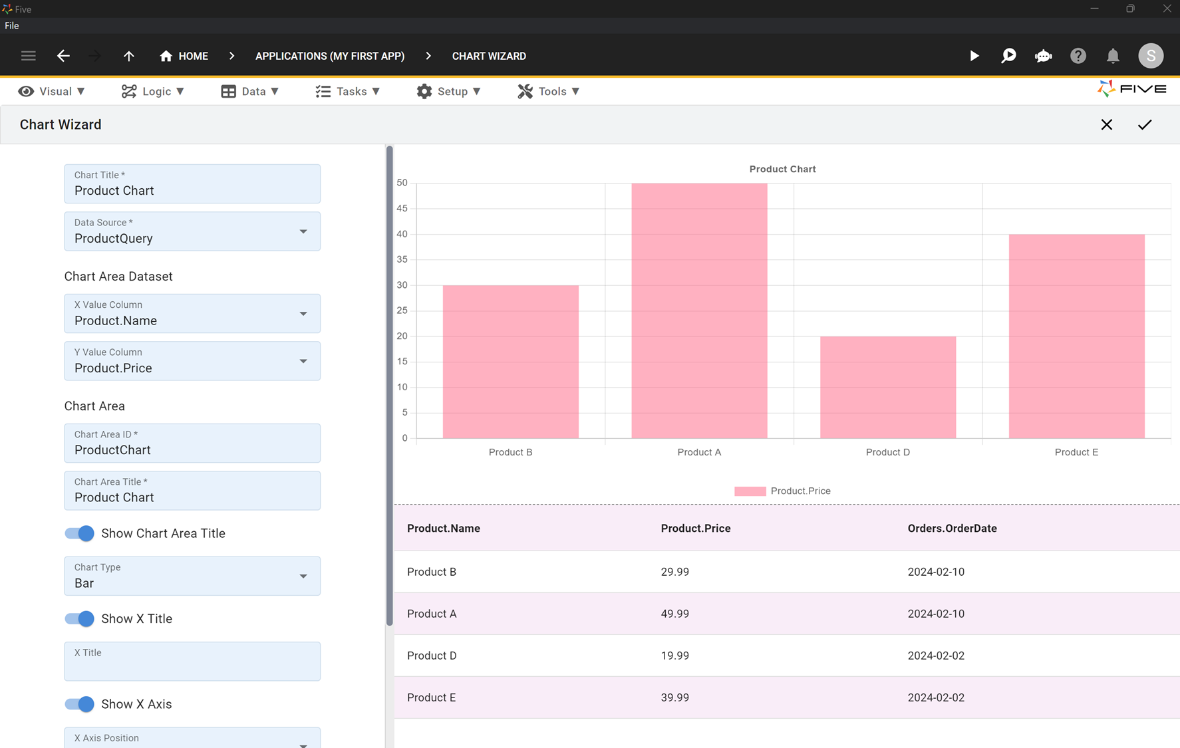
Task: Toggle the Show X Axis switch
Action: coord(80,704)
